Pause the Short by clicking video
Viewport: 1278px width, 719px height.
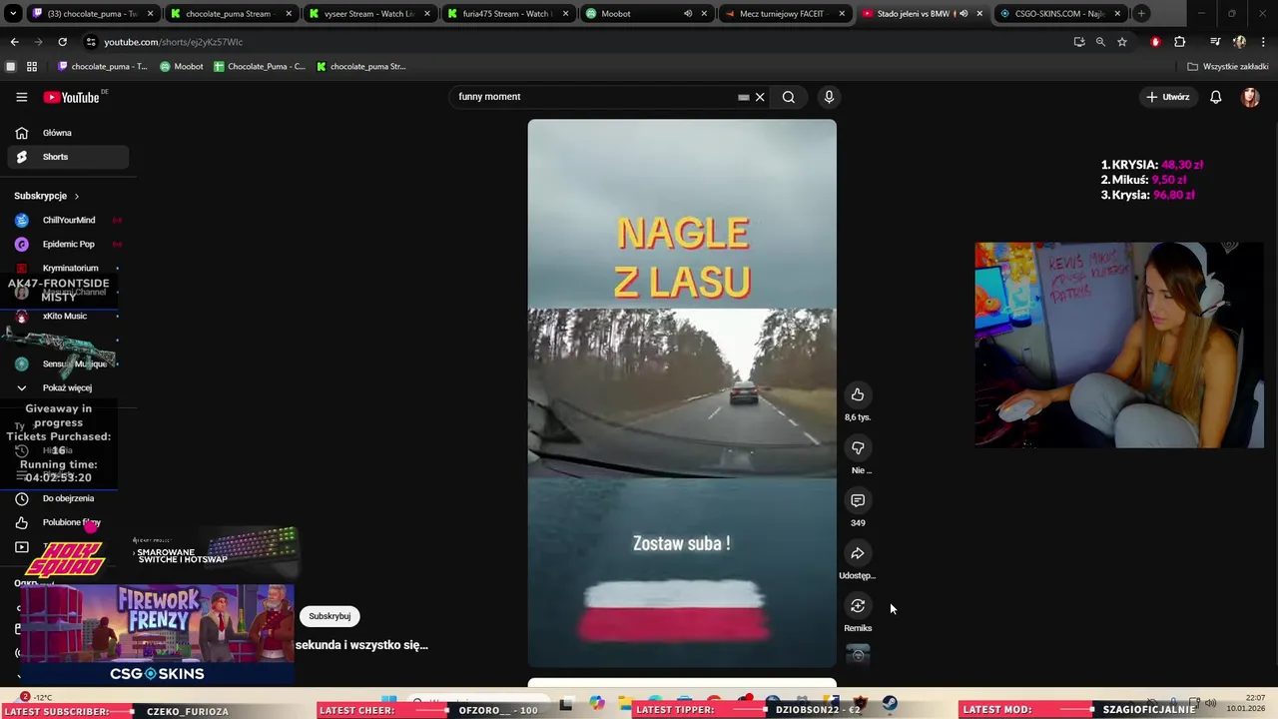coord(682,393)
